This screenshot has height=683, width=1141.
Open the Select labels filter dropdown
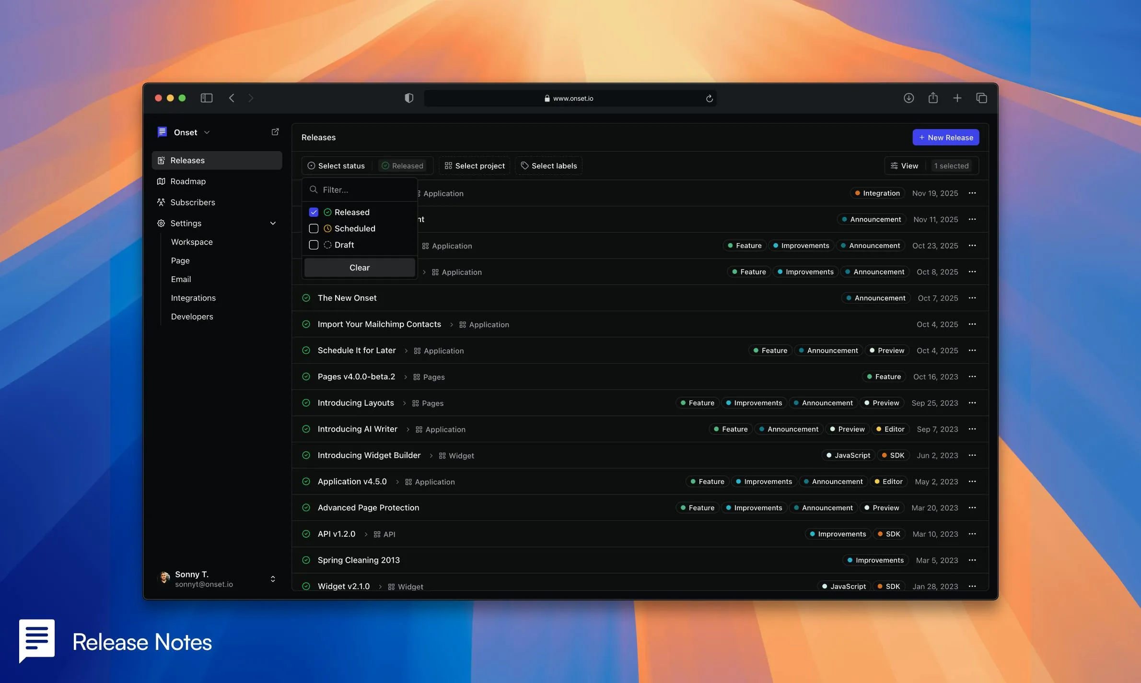click(x=548, y=165)
